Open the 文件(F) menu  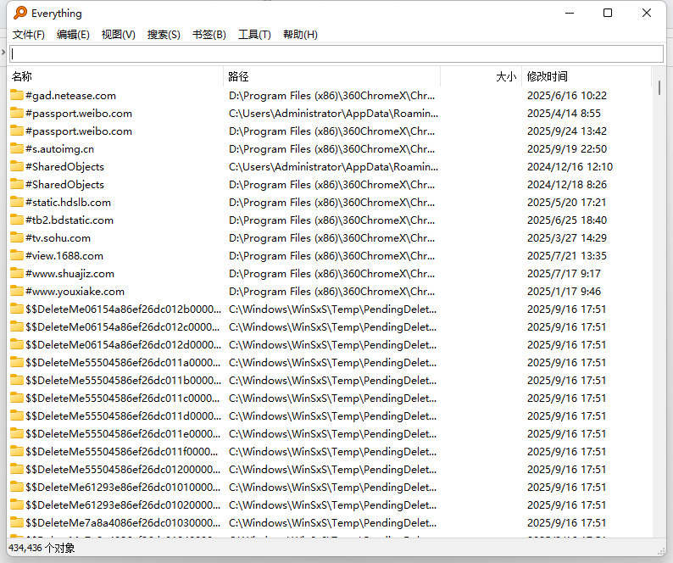click(28, 35)
